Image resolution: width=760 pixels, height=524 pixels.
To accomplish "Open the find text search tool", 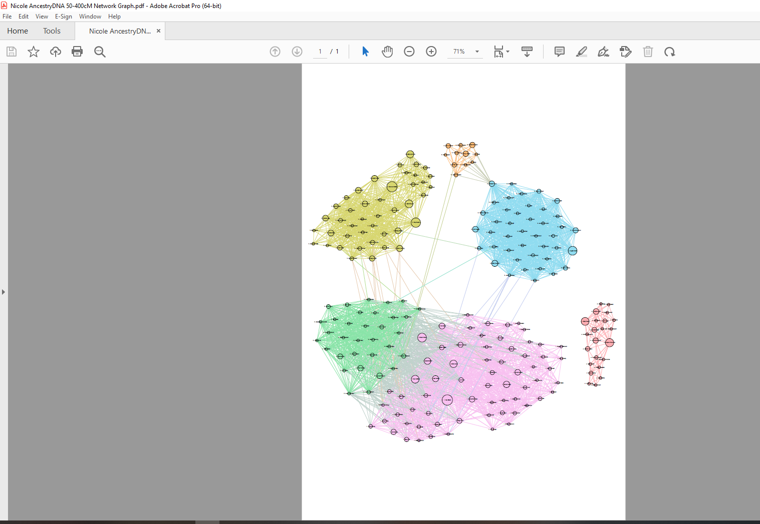I will 100,52.
